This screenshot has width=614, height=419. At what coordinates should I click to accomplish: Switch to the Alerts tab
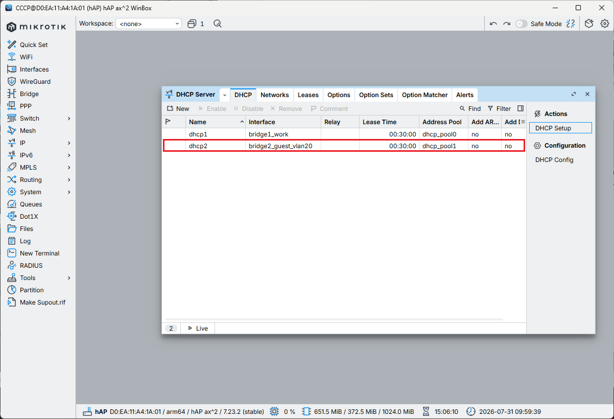[x=465, y=95]
